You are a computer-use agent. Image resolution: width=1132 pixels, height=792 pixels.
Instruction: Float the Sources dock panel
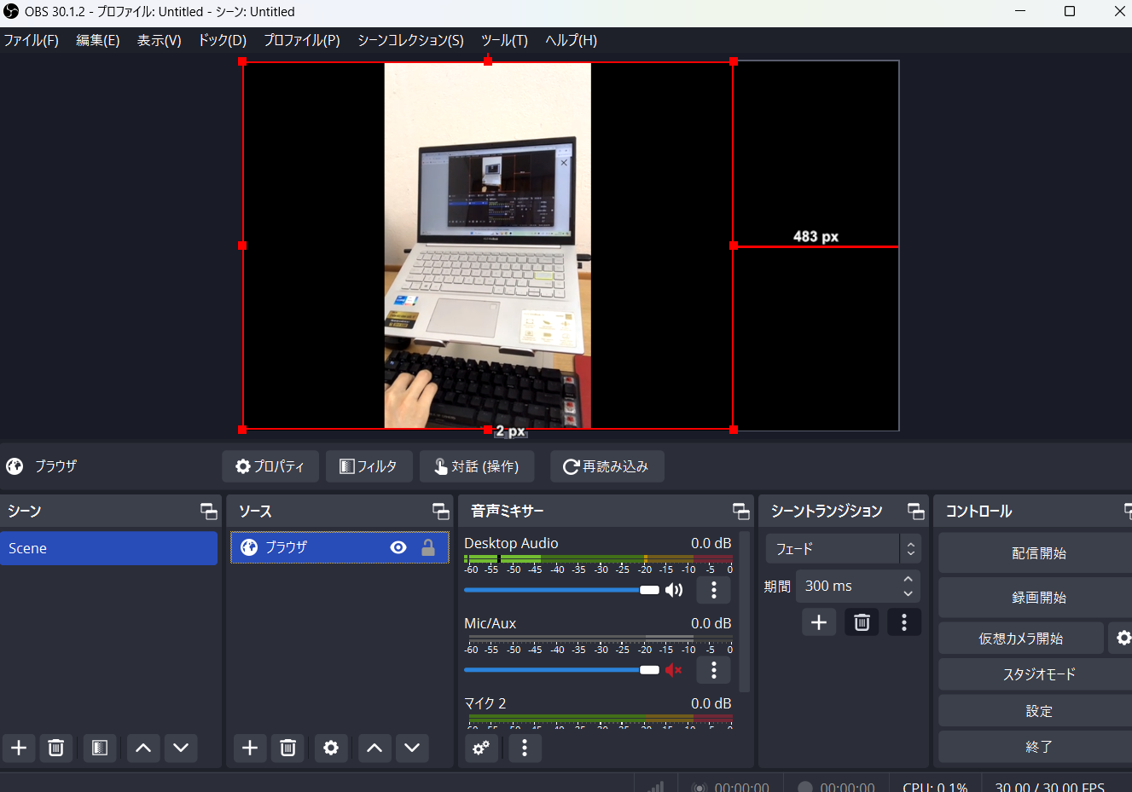[441, 511]
